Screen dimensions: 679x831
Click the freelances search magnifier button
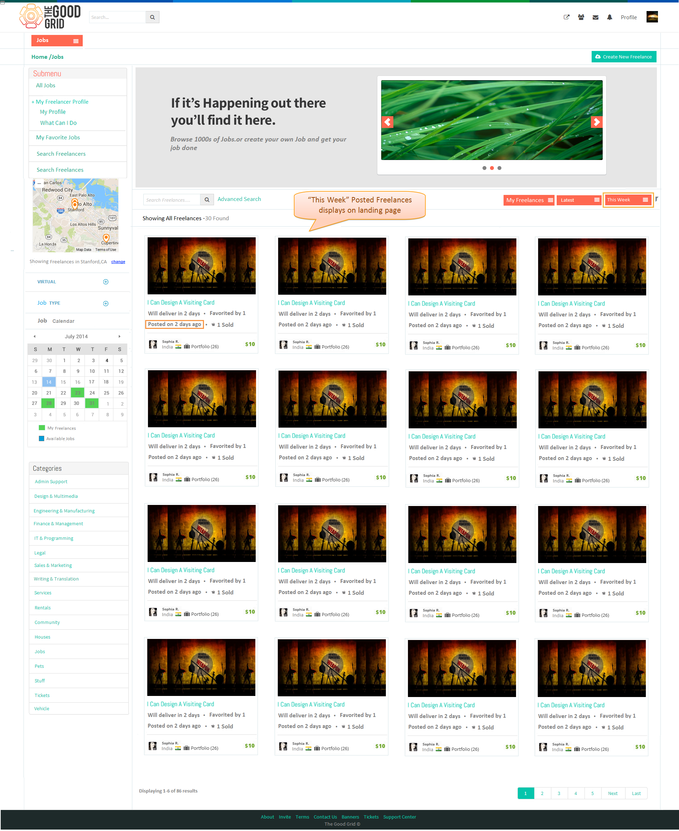tap(207, 200)
